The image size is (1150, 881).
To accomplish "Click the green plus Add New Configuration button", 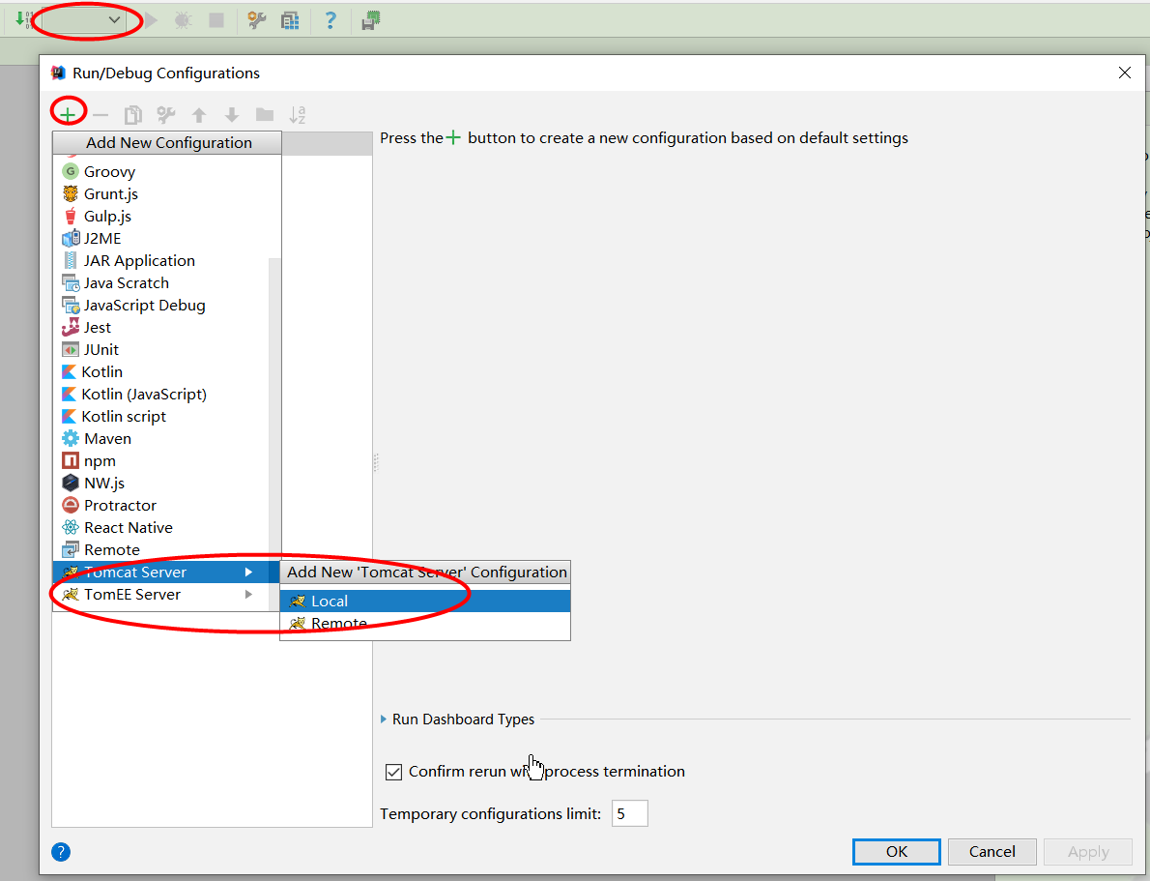I will [x=68, y=114].
